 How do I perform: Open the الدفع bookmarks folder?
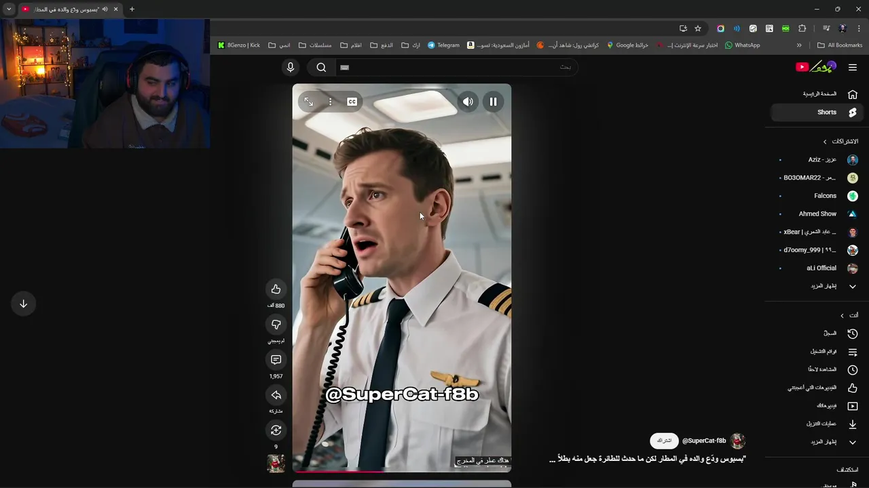(382, 45)
